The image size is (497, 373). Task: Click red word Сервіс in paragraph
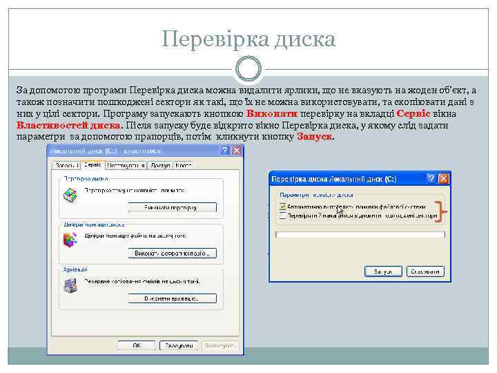pyautogui.click(x=413, y=113)
